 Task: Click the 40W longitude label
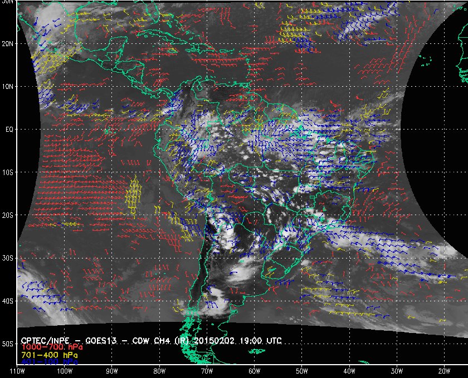(x=349, y=371)
